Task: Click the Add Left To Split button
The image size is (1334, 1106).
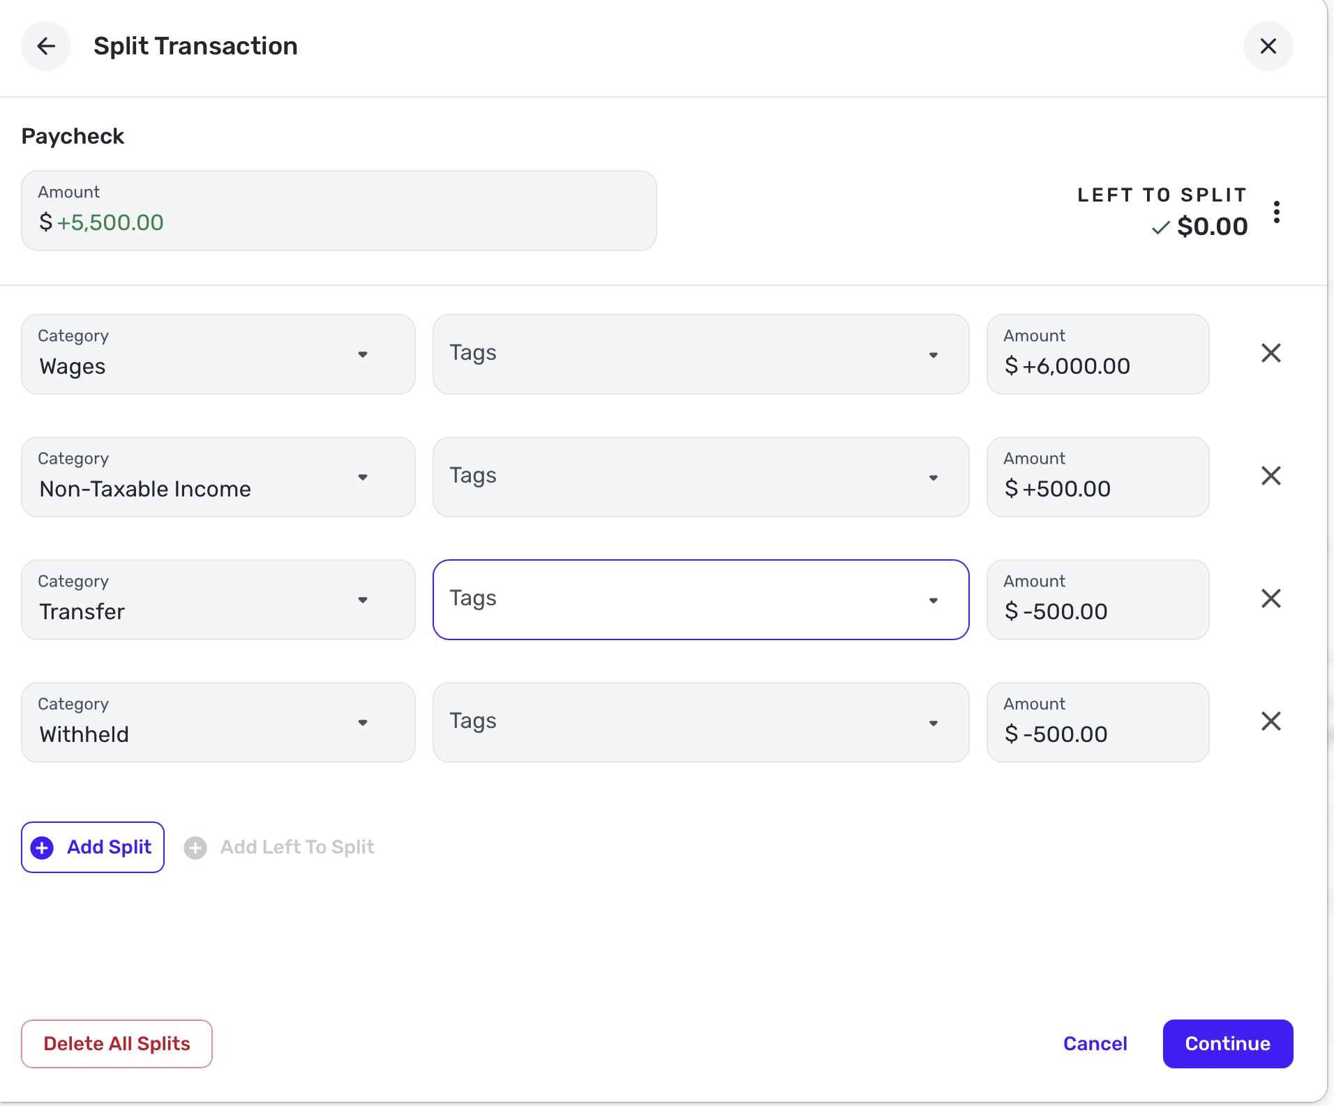Action: [280, 847]
